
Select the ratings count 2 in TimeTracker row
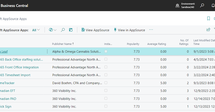(x=188, y=83)
